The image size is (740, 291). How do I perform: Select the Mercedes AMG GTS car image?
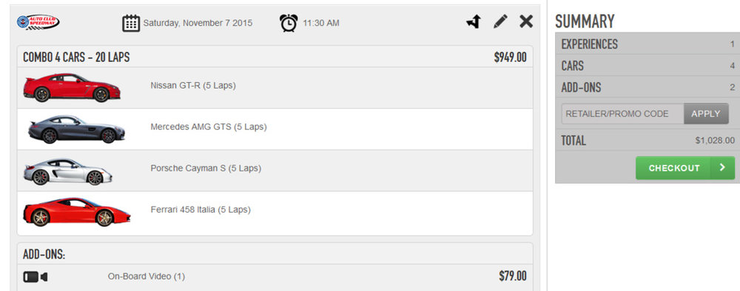pyautogui.click(x=76, y=129)
